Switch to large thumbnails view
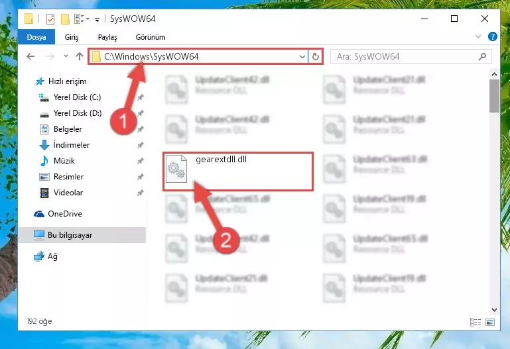 [490, 322]
